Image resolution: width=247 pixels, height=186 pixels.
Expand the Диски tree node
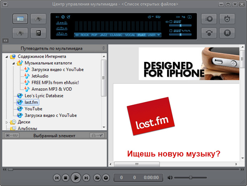click(x=7, y=122)
